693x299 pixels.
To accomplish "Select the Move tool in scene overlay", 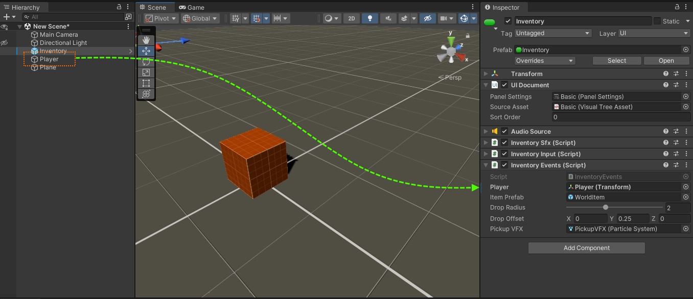I will pos(146,51).
